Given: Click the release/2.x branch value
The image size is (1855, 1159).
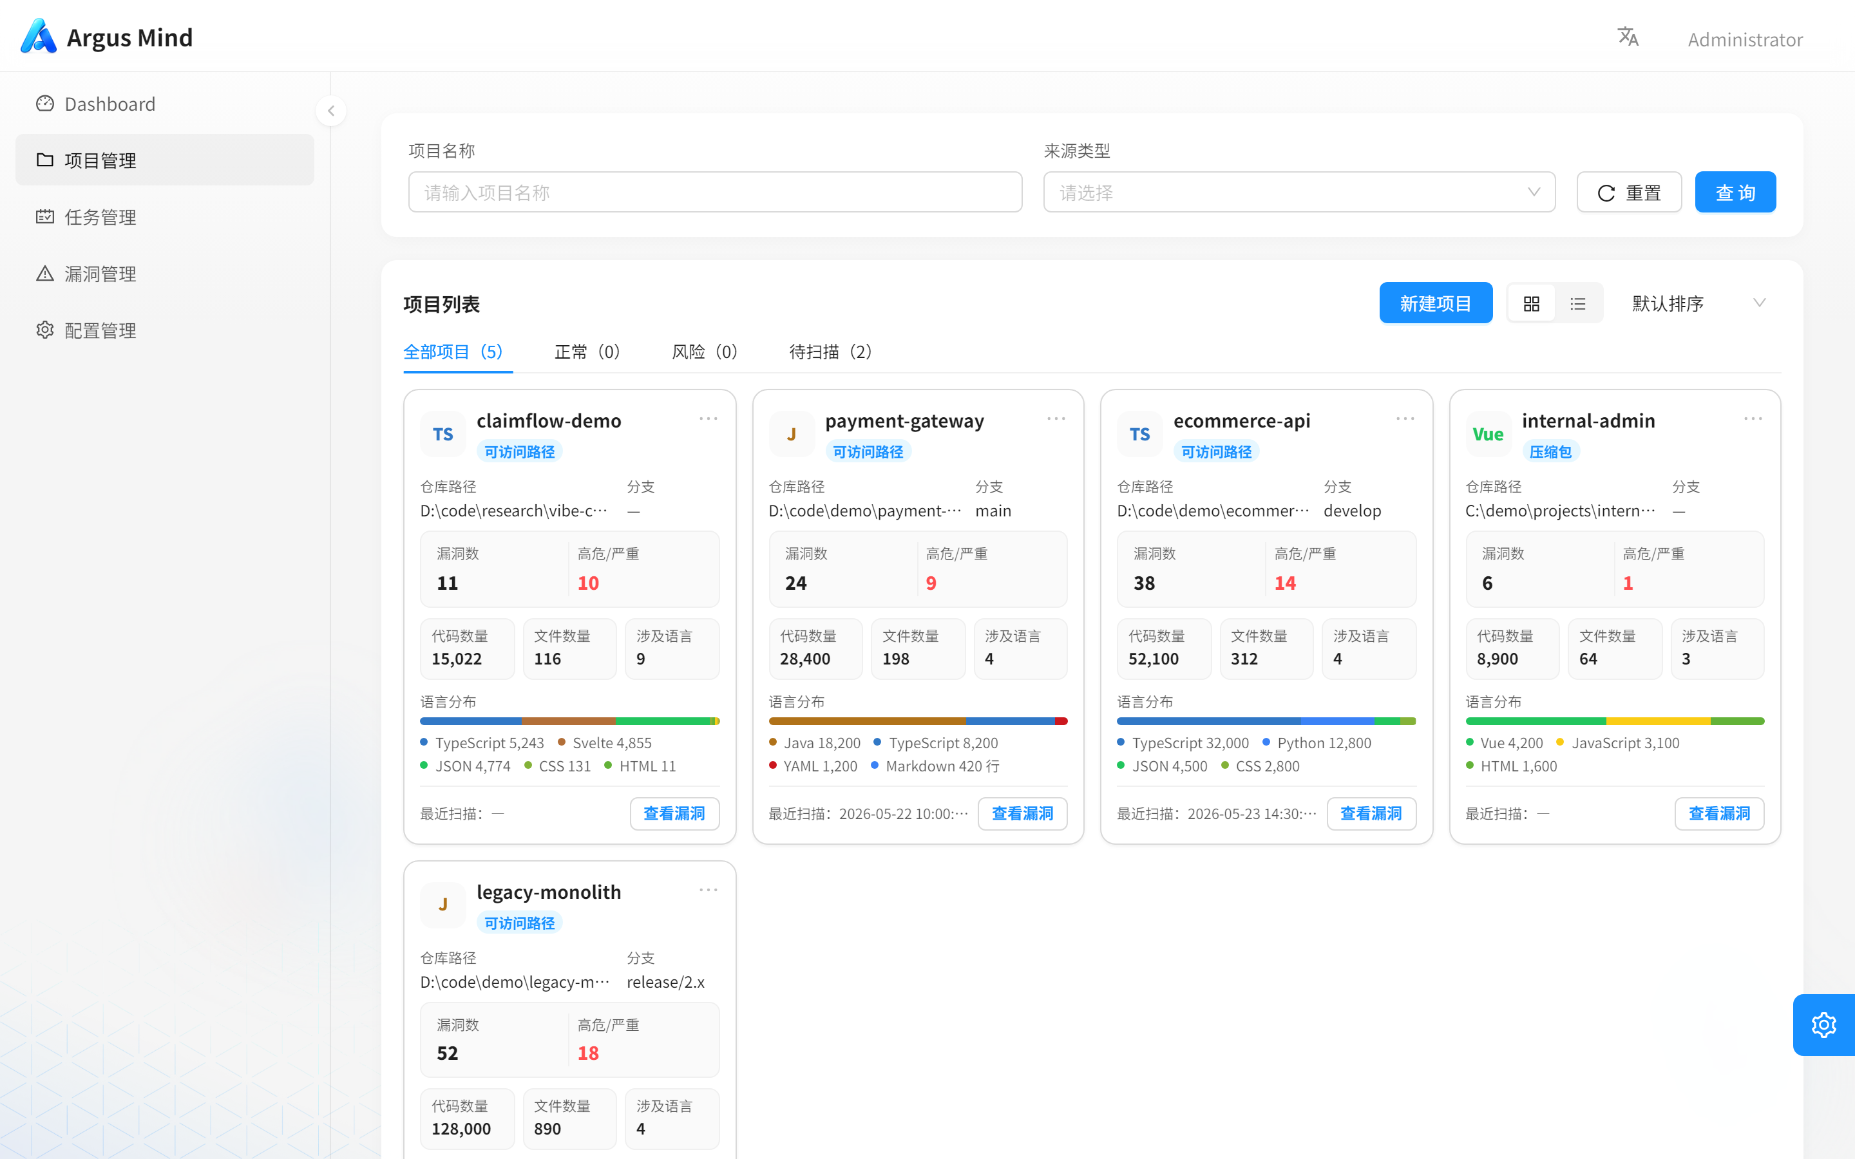Looking at the screenshot, I should (x=665, y=982).
